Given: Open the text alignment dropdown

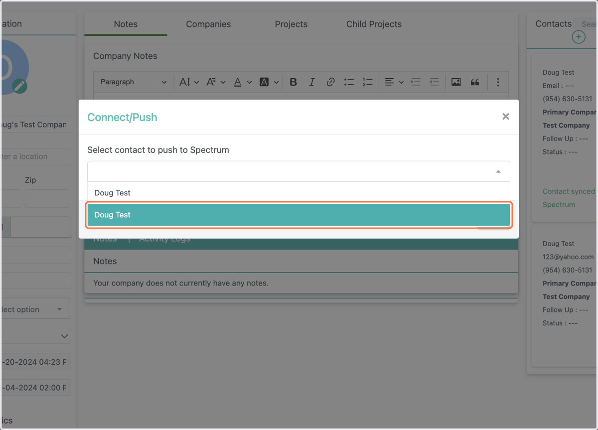Looking at the screenshot, I should [394, 82].
